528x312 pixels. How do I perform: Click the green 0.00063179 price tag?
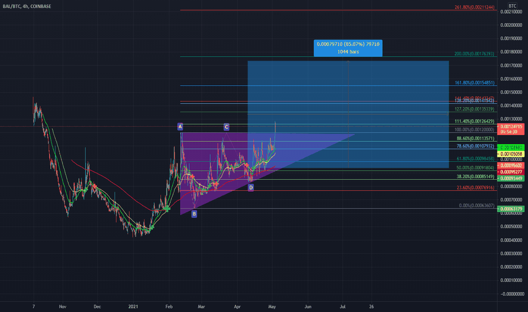point(510,209)
